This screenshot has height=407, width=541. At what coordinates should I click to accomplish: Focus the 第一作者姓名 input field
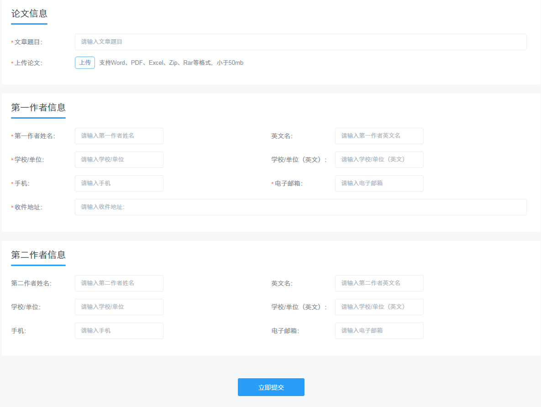click(119, 136)
